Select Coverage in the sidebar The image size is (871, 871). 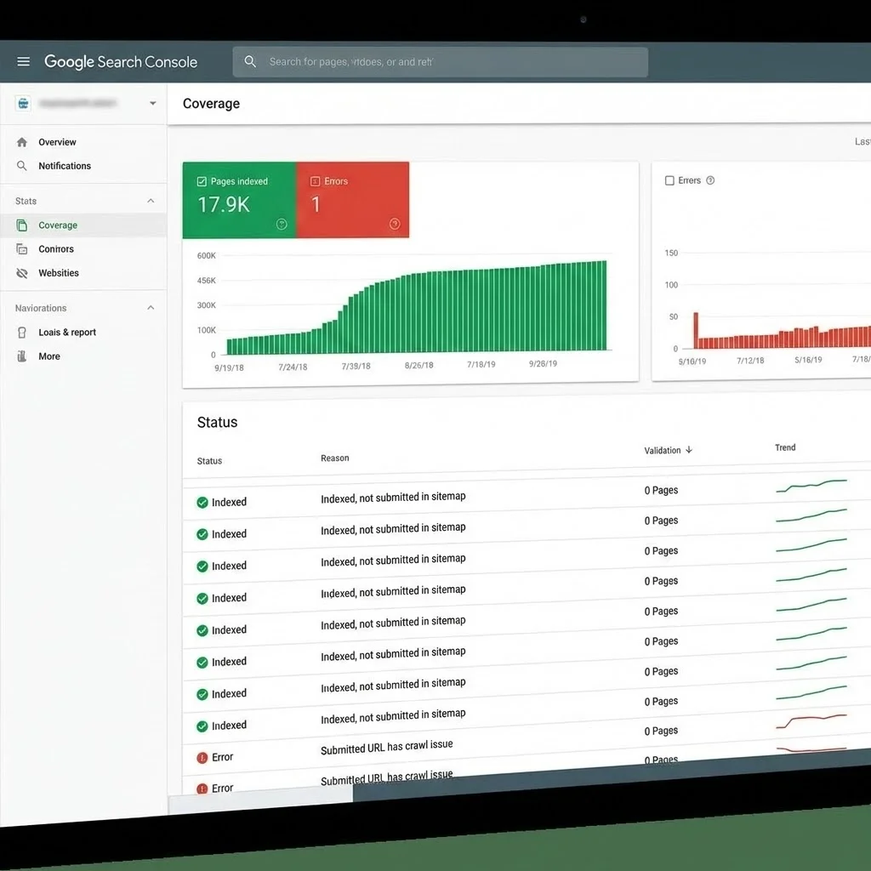tap(57, 225)
